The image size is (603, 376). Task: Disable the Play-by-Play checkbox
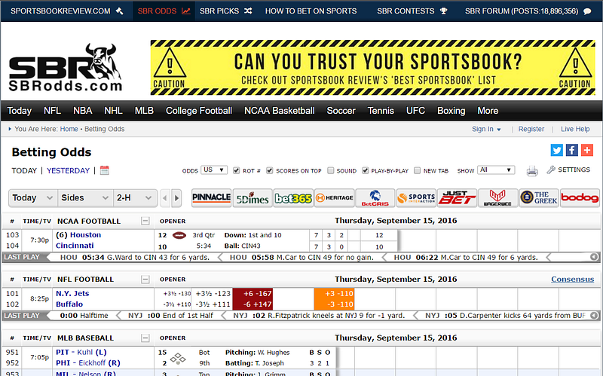(366, 170)
